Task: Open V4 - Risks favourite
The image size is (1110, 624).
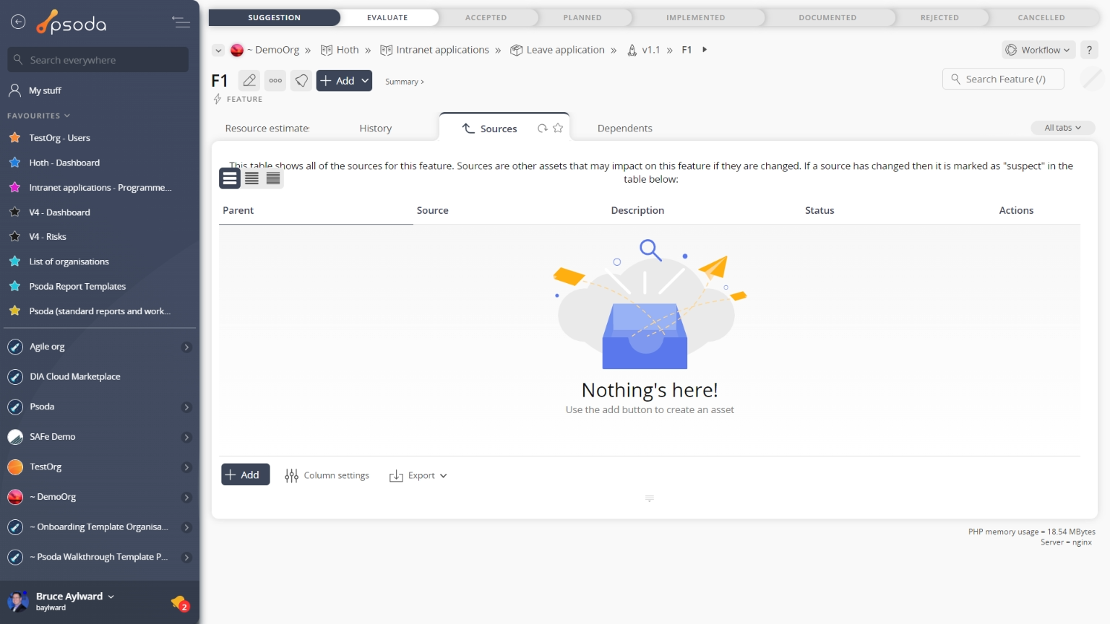Action: [48, 237]
